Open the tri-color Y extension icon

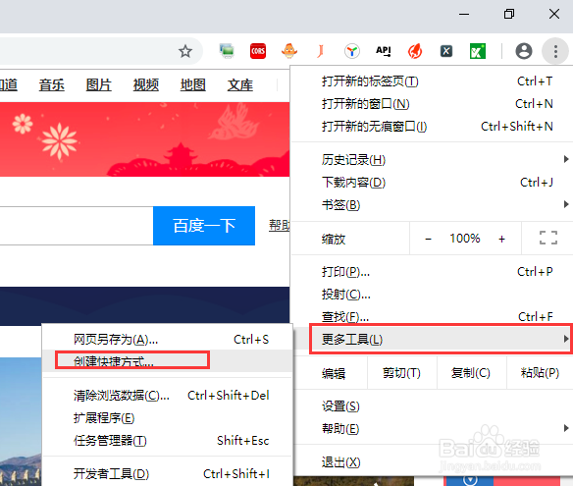point(352,51)
